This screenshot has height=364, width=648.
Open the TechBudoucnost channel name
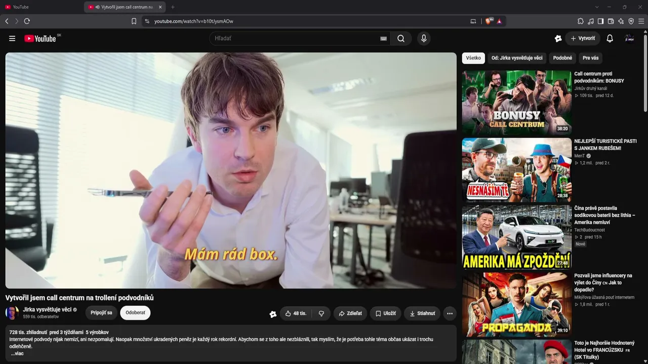point(590,230)
